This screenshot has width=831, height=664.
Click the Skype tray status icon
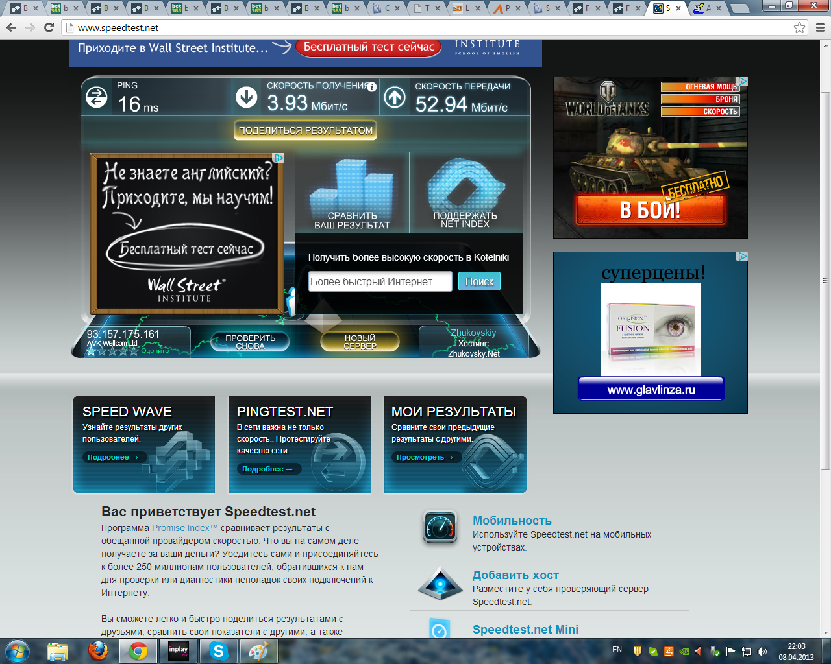tap(652, 651)
